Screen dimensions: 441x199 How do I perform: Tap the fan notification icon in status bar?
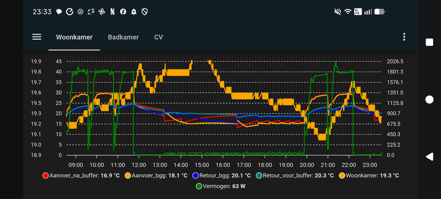pos(101,12)
